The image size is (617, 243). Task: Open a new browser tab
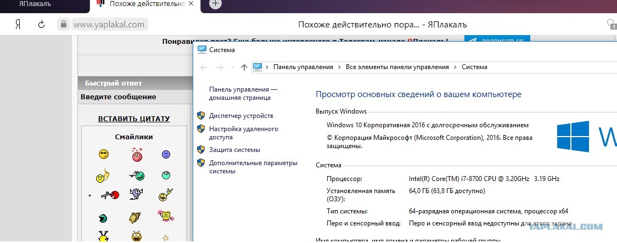point(215,4)
